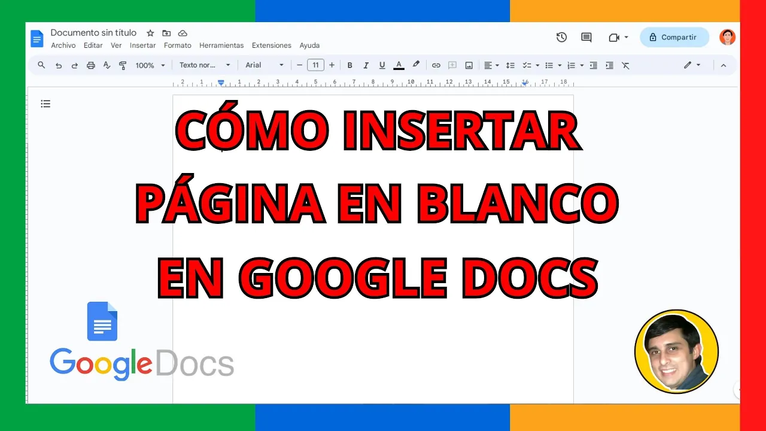Click the bulleted list icon
This screenshot has width=766, height=431.
pos(549,65)
